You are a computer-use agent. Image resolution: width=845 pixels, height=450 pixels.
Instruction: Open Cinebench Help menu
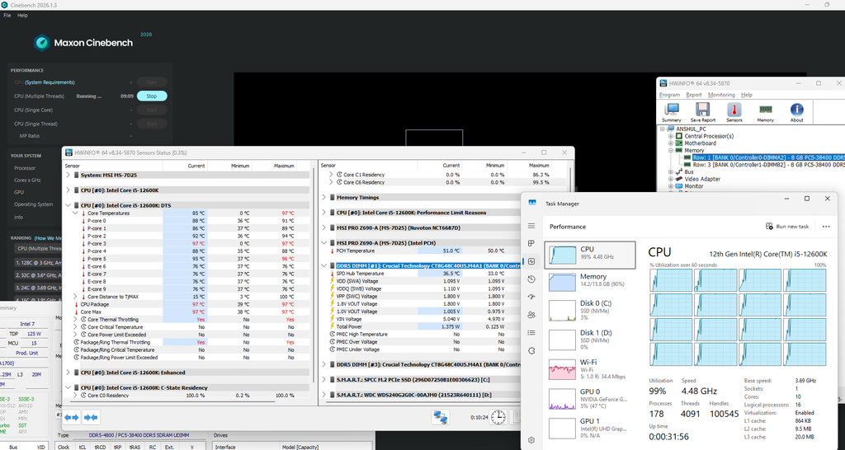[x=22, y=16]
